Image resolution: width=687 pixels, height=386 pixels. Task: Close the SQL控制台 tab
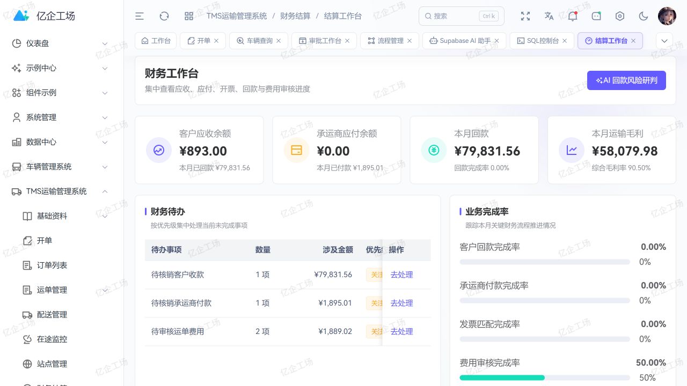565,41
